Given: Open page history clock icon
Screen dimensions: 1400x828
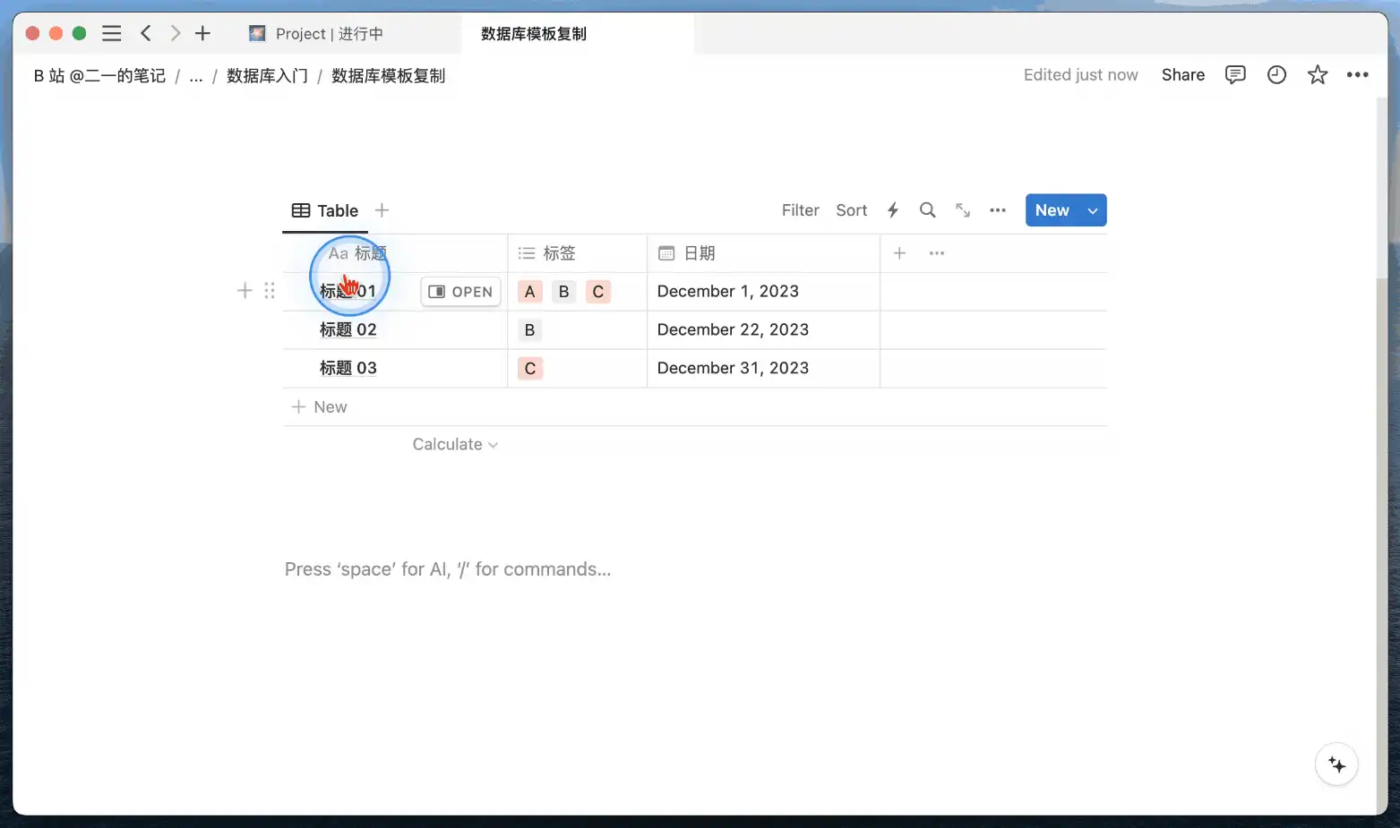Looking at the screenshot, I should click(1276, 75).
